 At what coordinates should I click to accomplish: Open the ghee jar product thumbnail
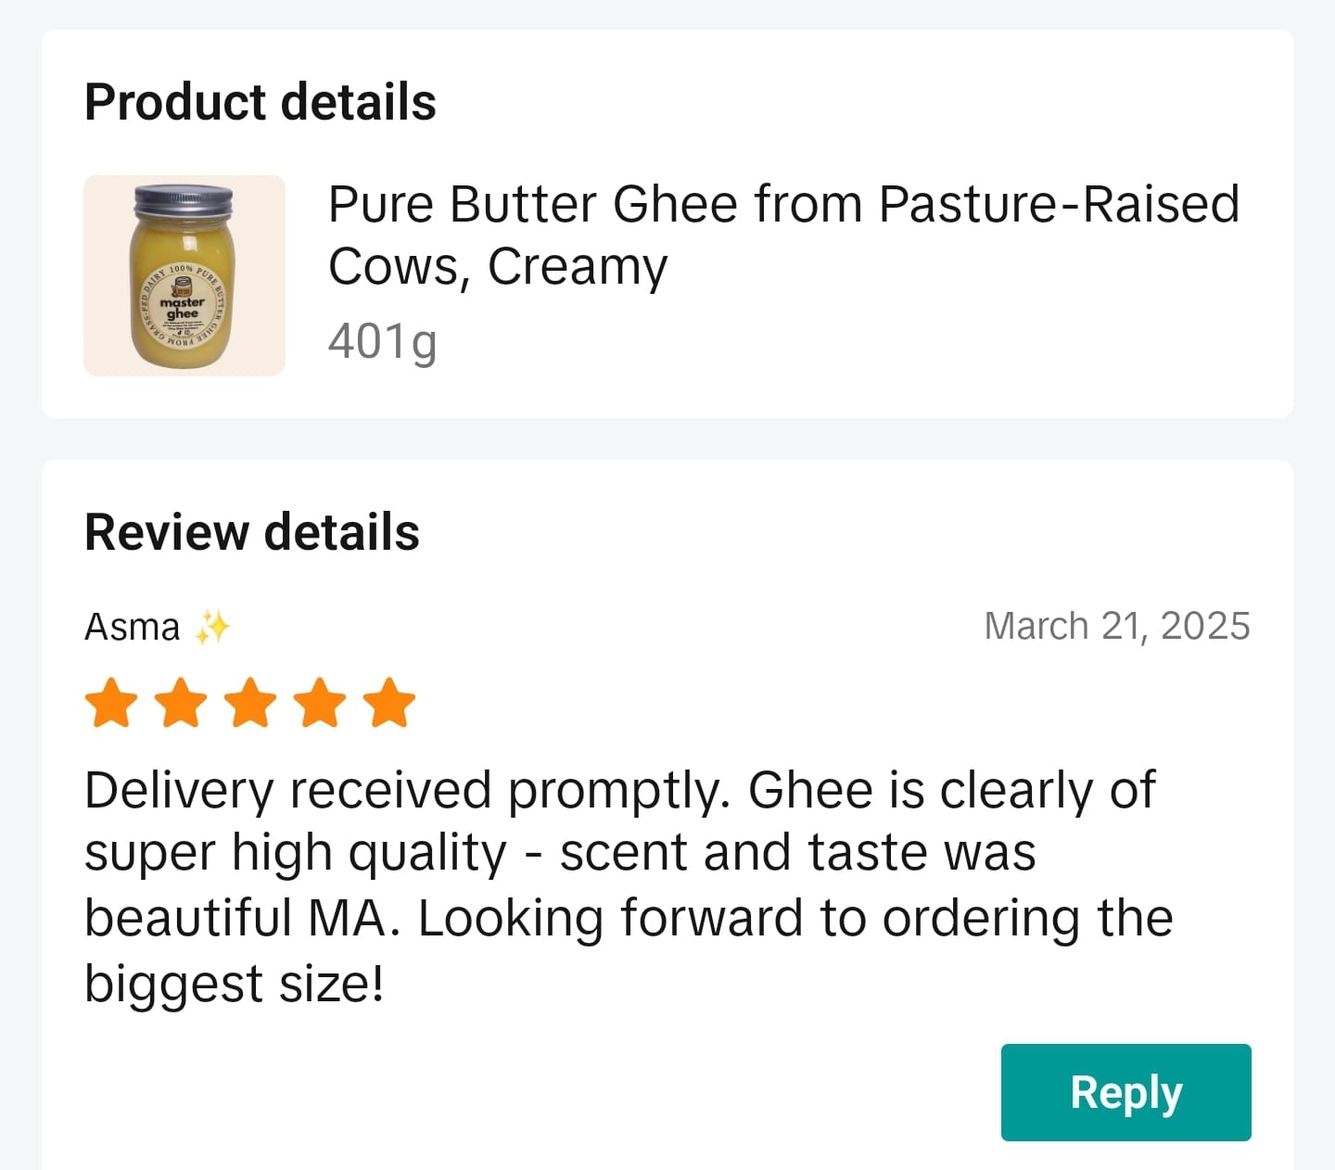coord(184,275)
